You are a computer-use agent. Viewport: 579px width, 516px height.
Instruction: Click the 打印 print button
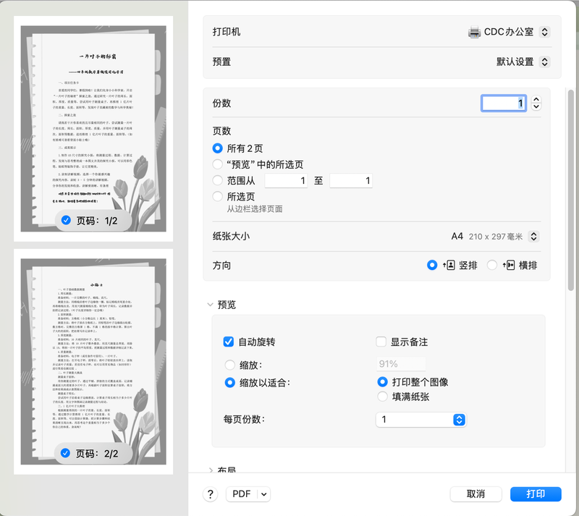536,494
